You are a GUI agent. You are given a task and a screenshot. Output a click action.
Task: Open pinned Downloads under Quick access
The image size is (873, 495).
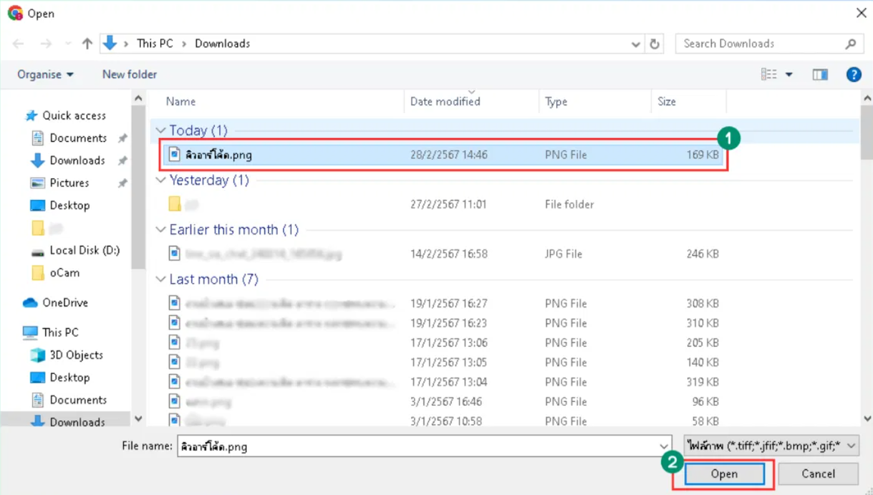[68, 160]
